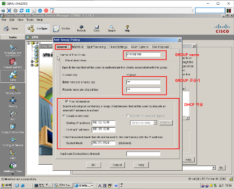The width and height of the screenshot is (234, 189).
Task: Click QEMU fullscreen toolbar icon
Action: (9, 10)
